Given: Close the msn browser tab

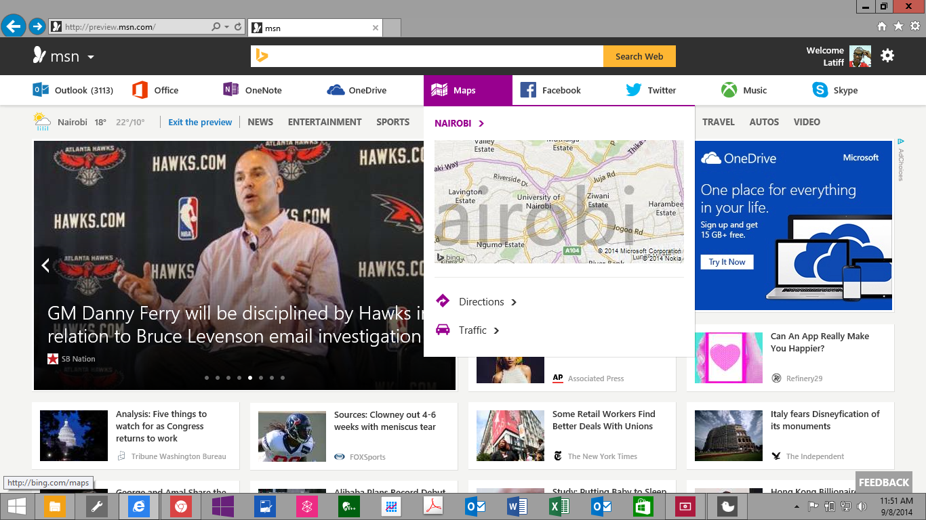Looking at the screenshot, I should click(376, 28).
